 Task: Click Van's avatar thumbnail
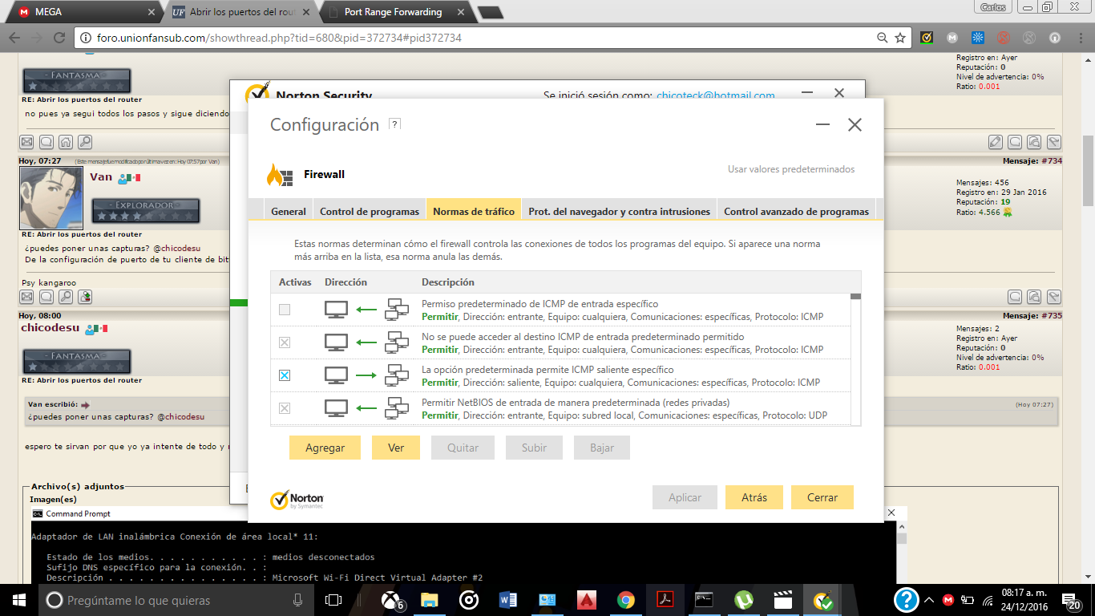(51, 197)
